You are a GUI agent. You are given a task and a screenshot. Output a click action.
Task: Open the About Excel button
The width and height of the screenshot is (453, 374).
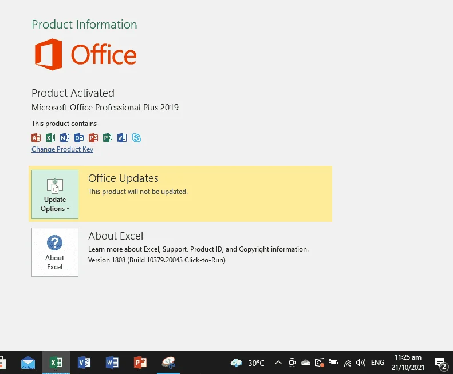(x=55, y=252)
